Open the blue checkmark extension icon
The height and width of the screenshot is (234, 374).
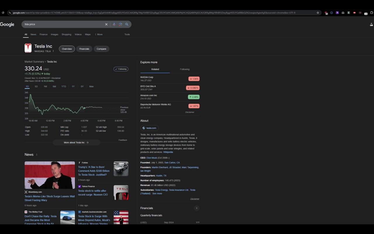point(332,13)
